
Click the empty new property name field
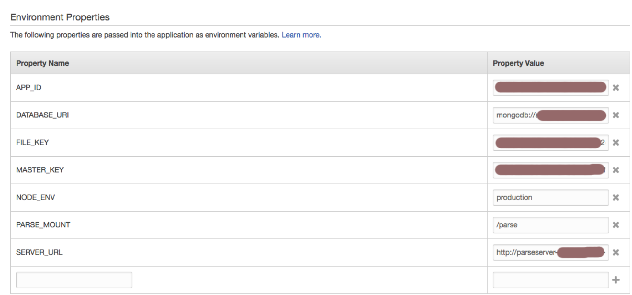click(74, 280)
